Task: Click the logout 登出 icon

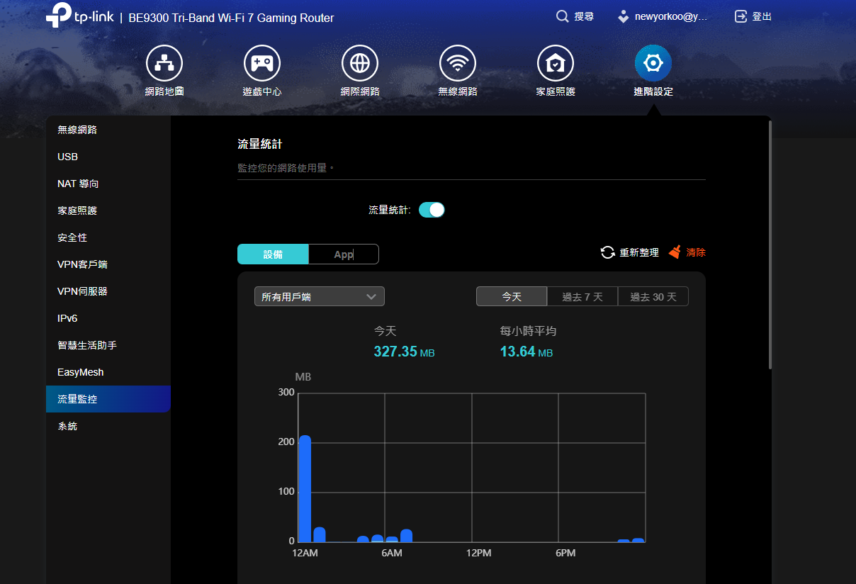Action: [741, 16]
